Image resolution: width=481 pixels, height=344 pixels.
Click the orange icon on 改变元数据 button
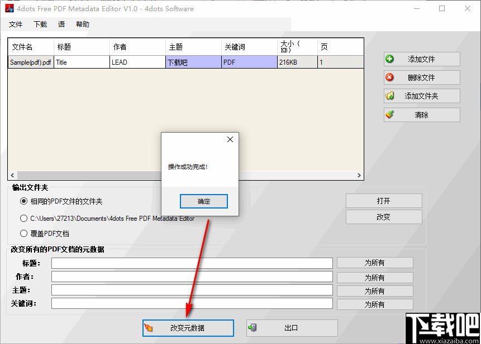(150, 328)
